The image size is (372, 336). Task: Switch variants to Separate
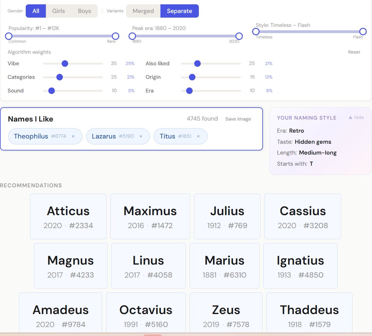click(x=179, y=11)
